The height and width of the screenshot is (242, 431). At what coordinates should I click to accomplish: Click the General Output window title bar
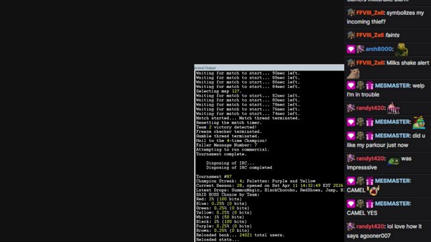point(269,68)
